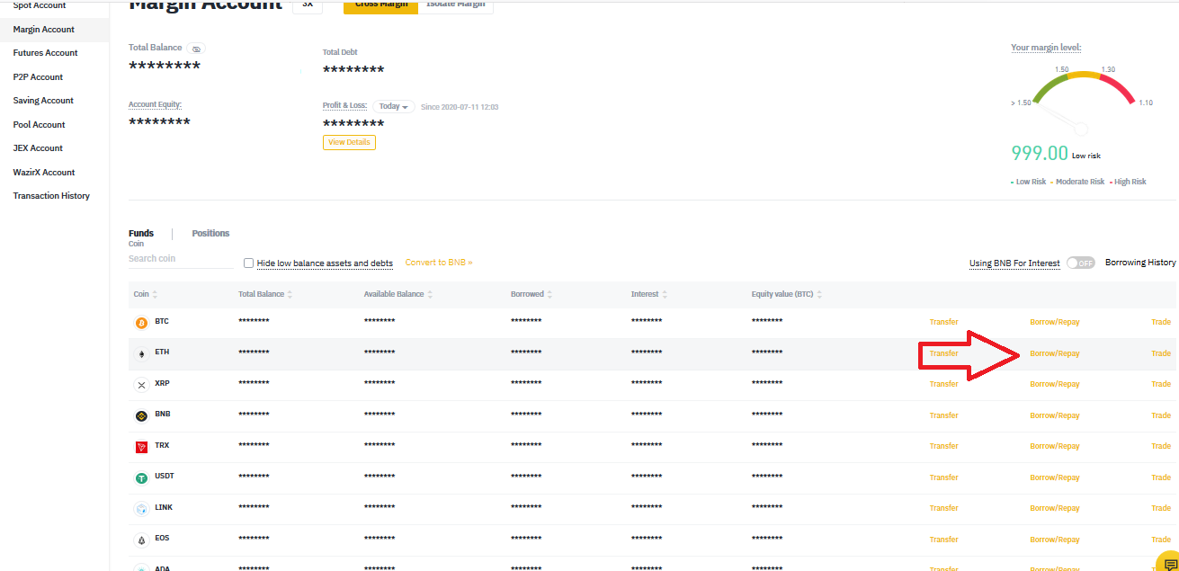This screenshot has width=1179, height=571.
Task: Click the USDT coin icon
Action: pyautogui.click(x=141, y=478)
